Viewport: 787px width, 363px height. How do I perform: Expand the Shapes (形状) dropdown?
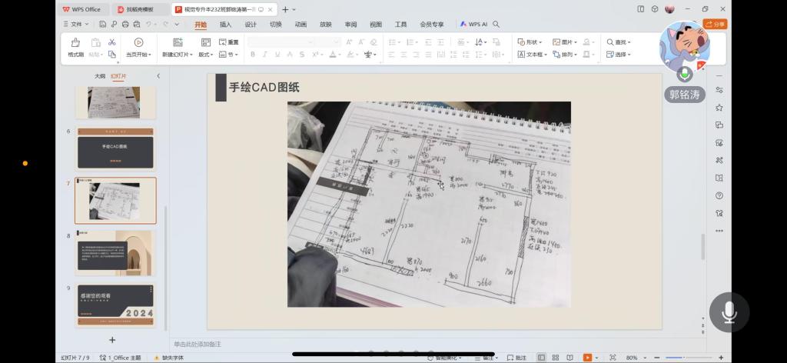530,42
